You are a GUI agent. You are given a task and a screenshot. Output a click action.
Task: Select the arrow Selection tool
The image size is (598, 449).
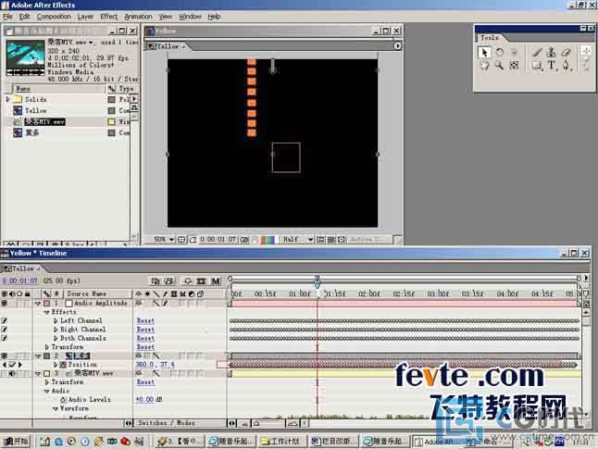(484, 52)
